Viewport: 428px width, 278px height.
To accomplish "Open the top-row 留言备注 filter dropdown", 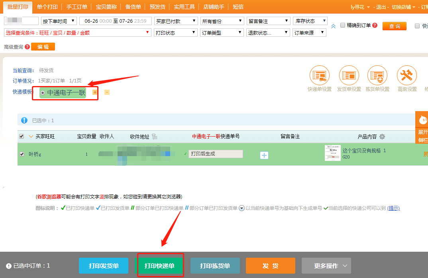I will point(268,21).
